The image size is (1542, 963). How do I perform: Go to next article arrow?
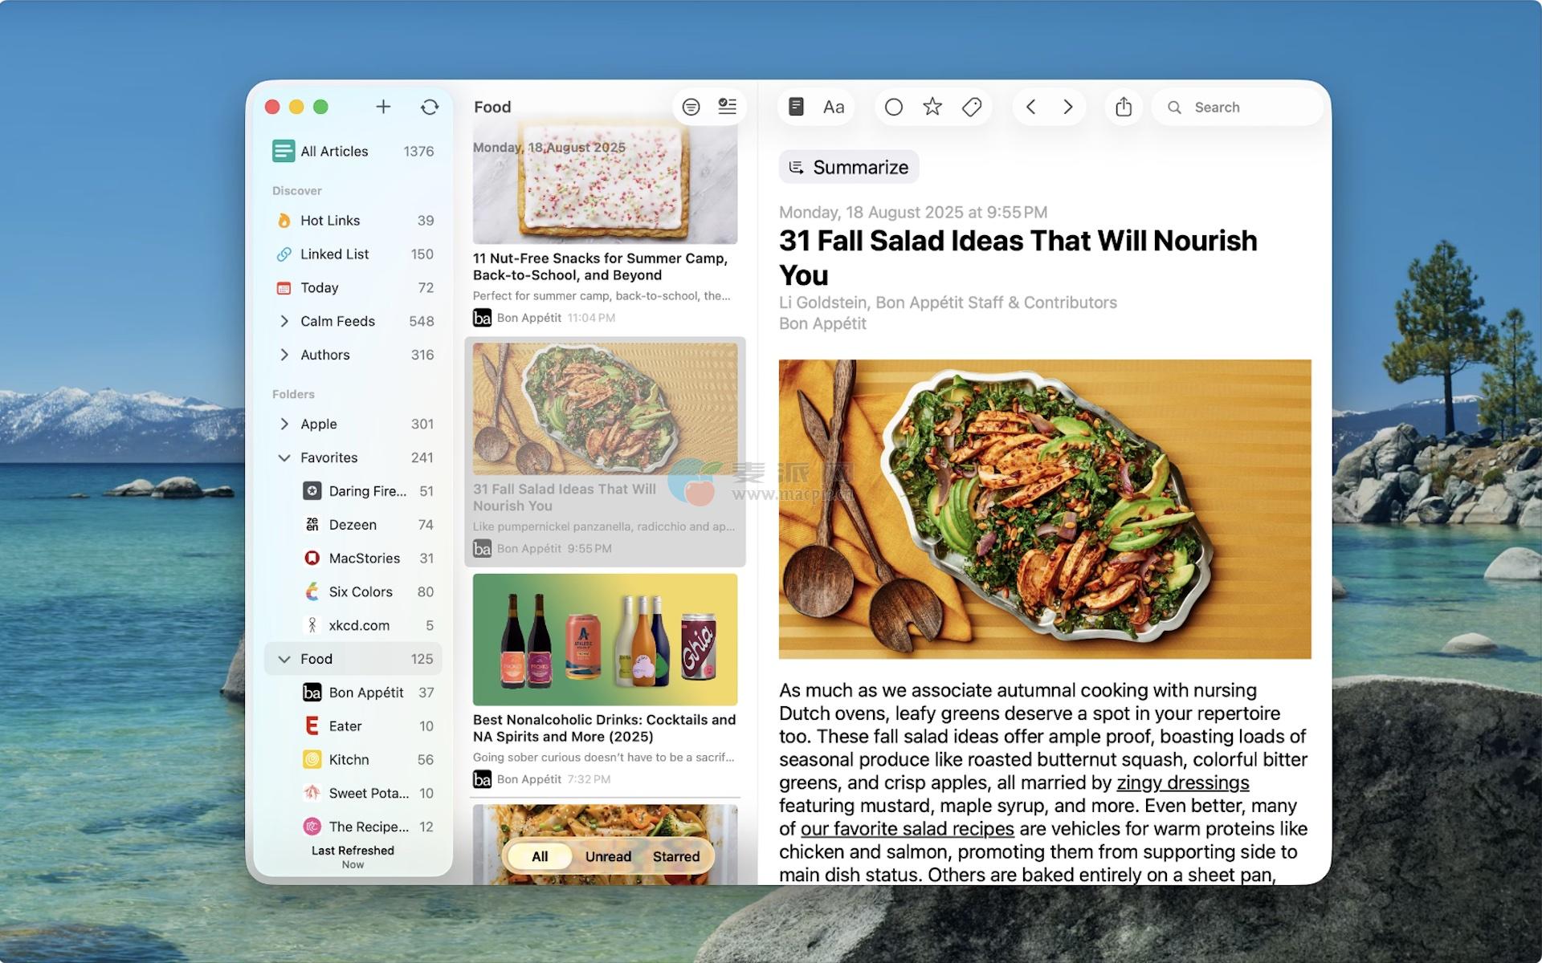(1068, 107)
